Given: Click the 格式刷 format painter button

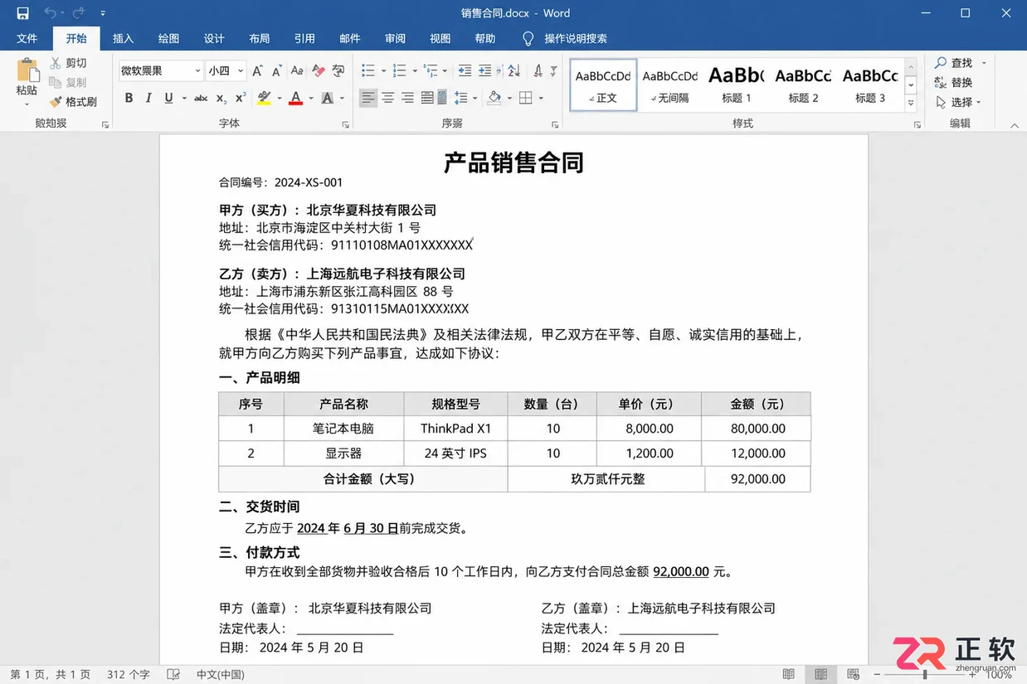Looking at the screenshot, I should tap(73, 102).
